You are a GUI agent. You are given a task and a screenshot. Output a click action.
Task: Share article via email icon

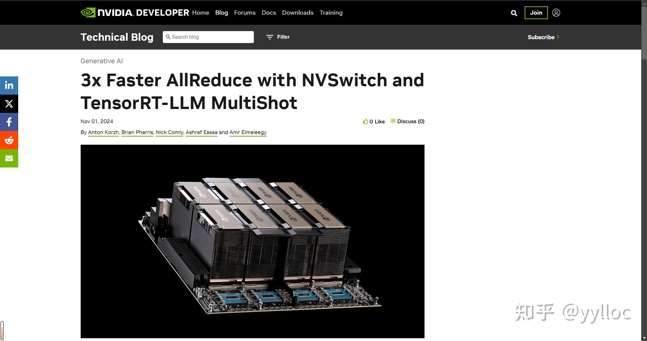point(9,158)
